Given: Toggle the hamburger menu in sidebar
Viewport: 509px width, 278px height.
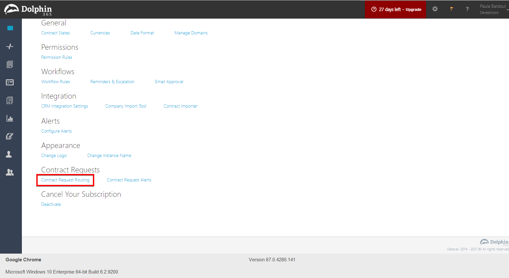Looking at the screenshot, I should 10,28.
